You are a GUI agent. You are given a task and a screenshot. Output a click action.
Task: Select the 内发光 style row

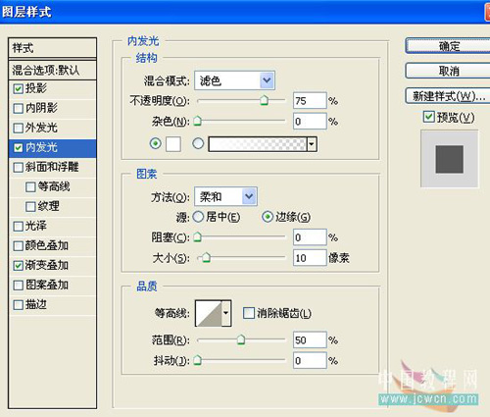coord(52,148)
